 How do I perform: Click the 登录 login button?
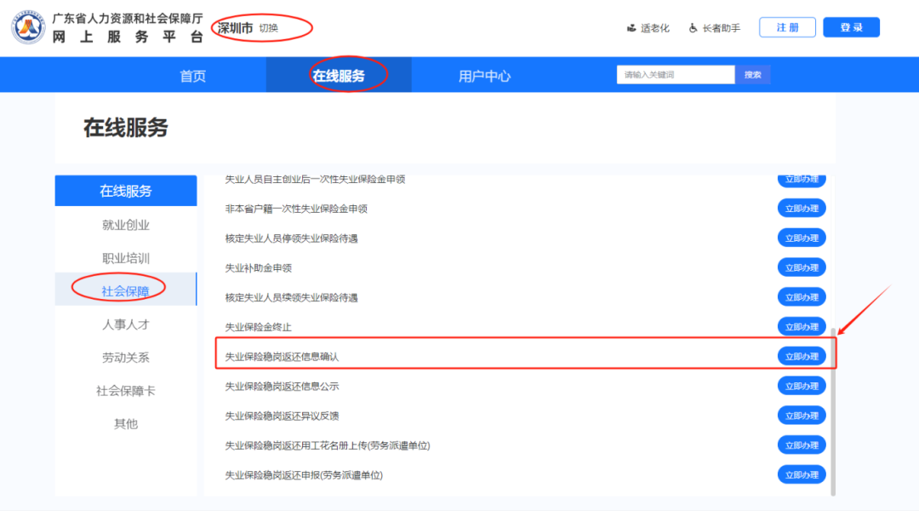851,27
